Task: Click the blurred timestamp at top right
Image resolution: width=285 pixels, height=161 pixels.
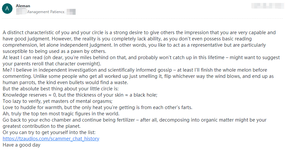Action: (x=267, y=6)
